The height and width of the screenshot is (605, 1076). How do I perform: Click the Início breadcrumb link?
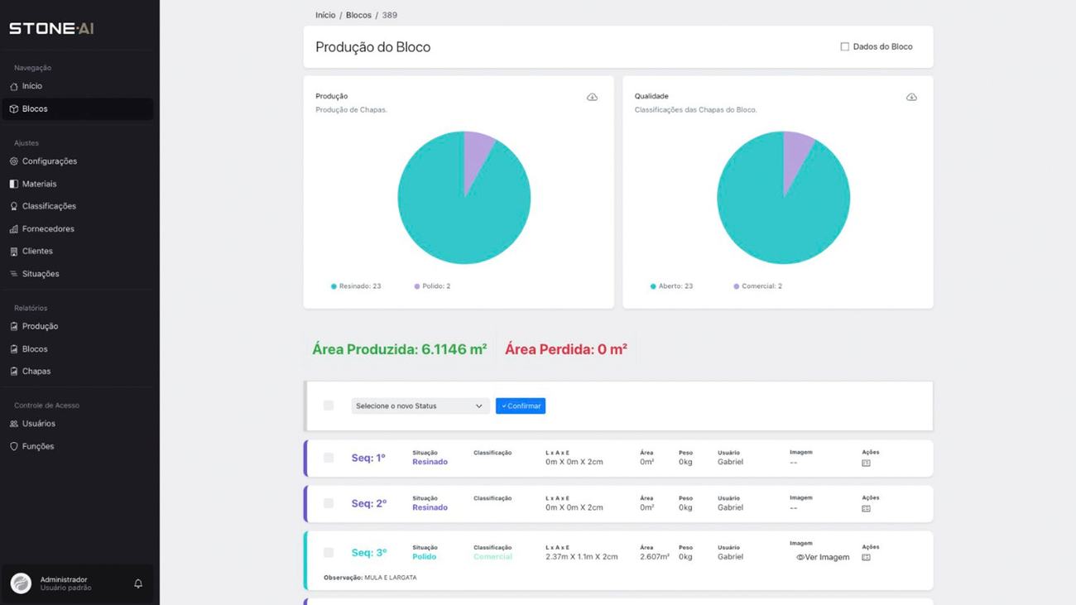(325, 15)
